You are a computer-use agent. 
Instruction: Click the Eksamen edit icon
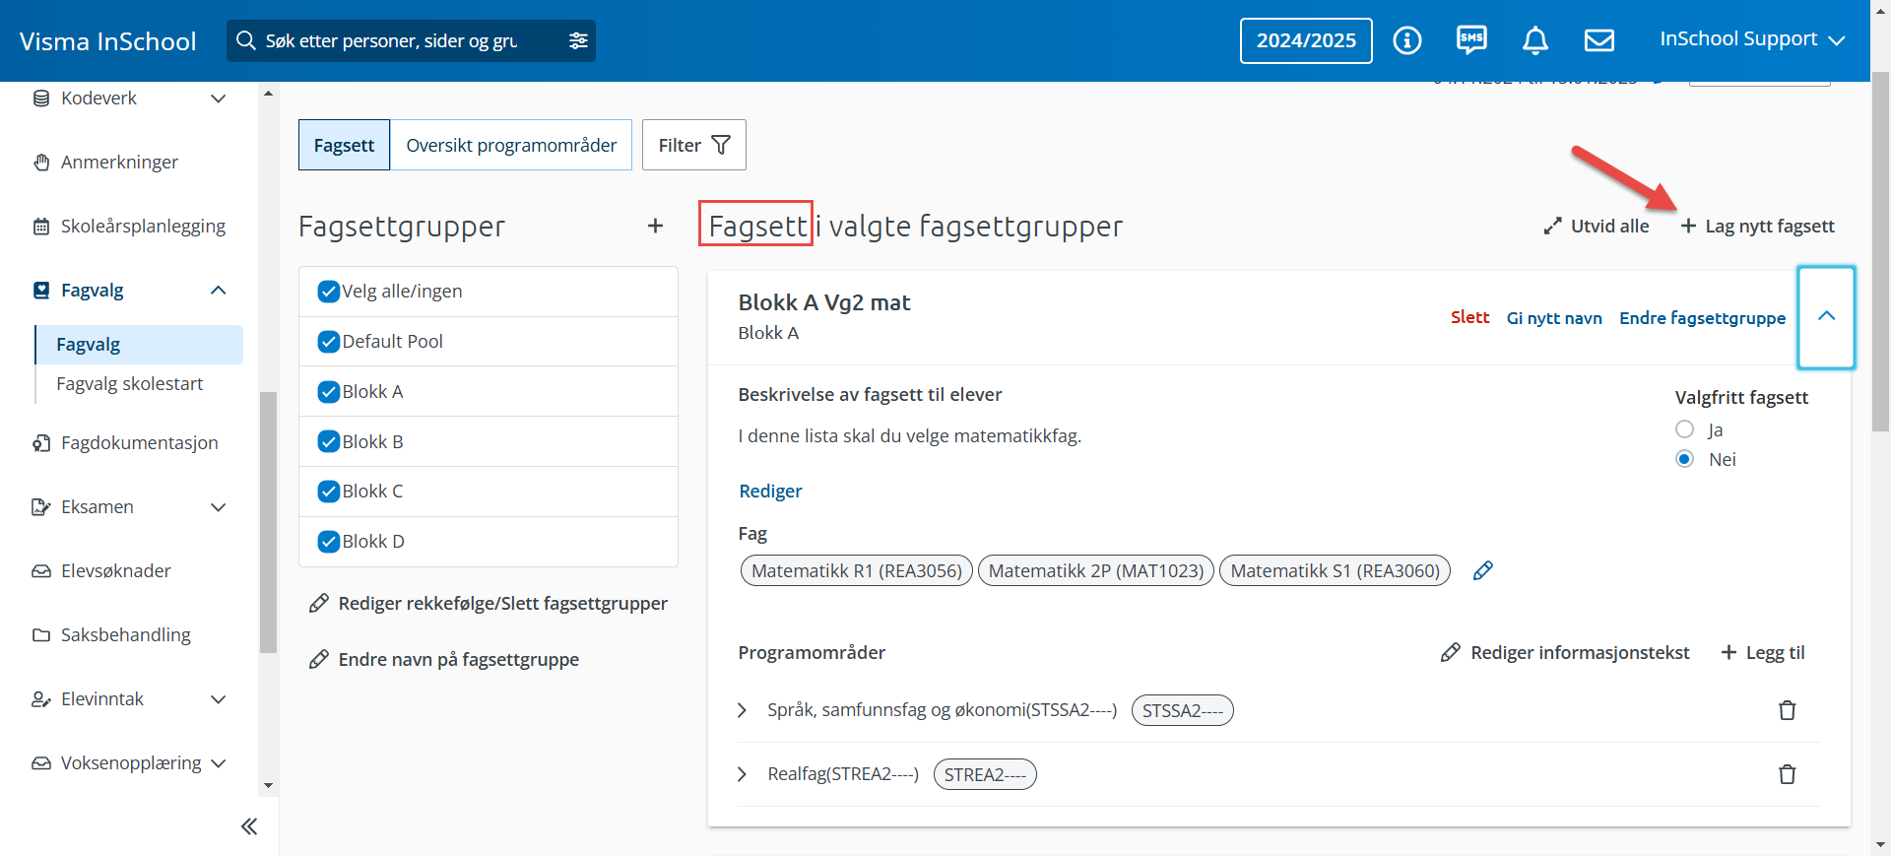tap(41, 507)
